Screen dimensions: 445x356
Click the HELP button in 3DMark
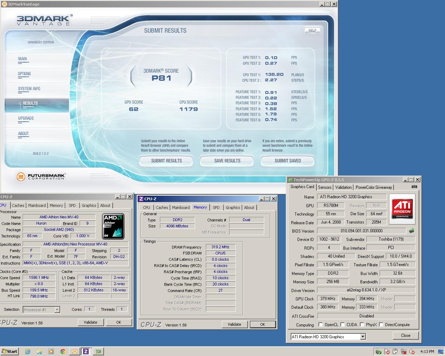(312, 30)
